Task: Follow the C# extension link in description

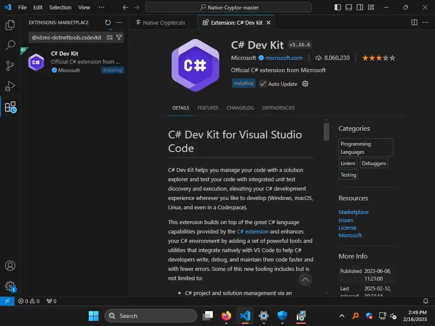Action: coord(252,231)
